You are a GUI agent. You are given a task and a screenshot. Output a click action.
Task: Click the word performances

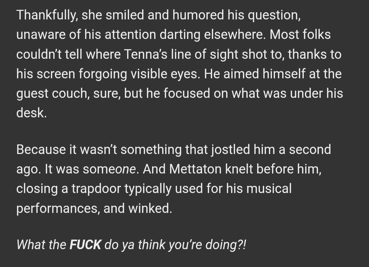57,209
